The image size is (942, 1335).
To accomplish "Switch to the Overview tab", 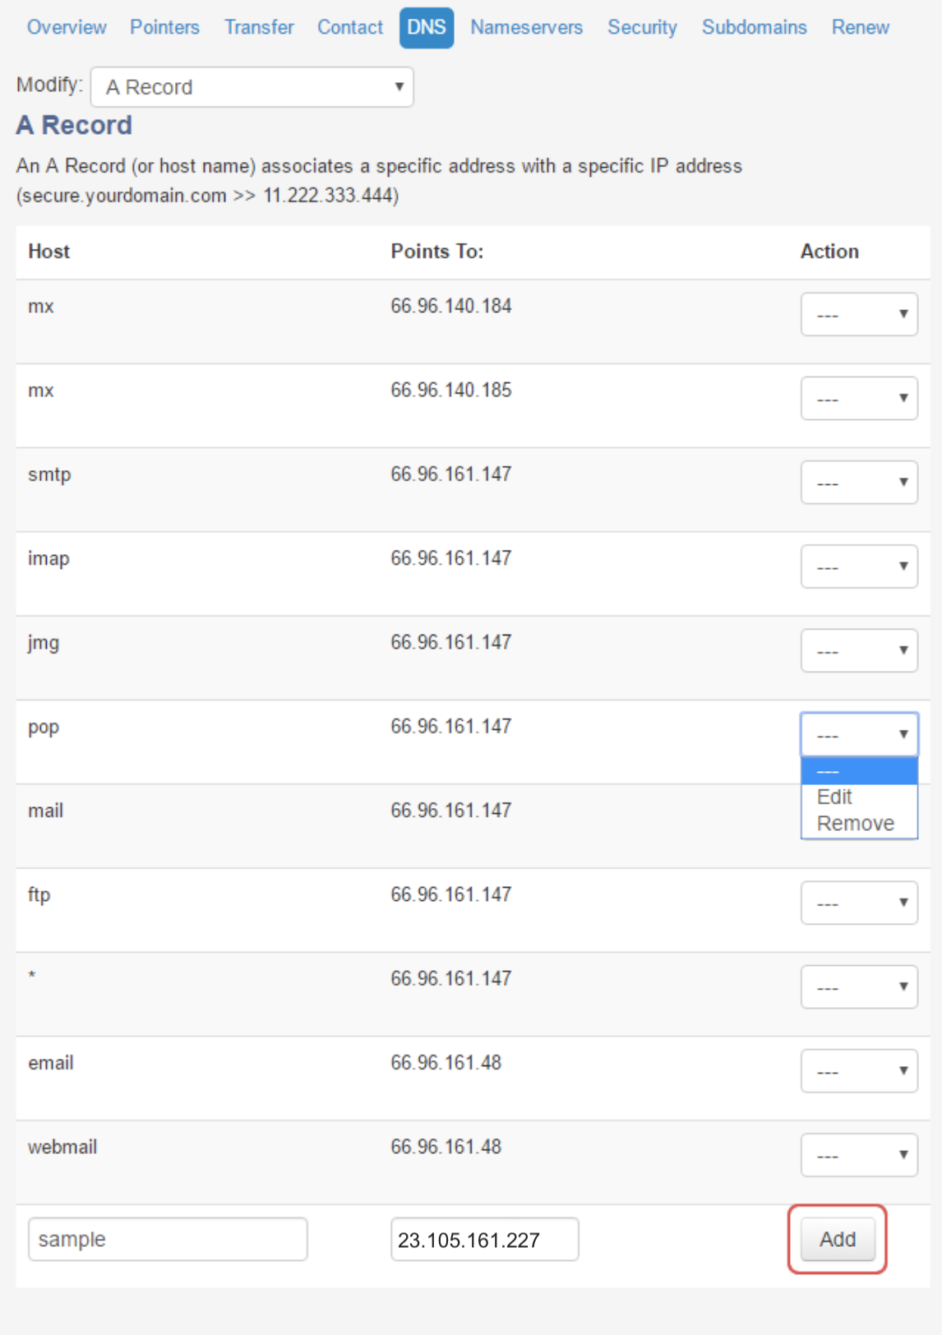I will point(67,27).
